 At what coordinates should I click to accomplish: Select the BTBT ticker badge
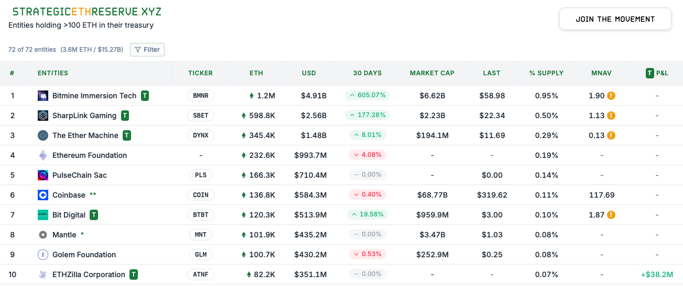pos(201,215)
